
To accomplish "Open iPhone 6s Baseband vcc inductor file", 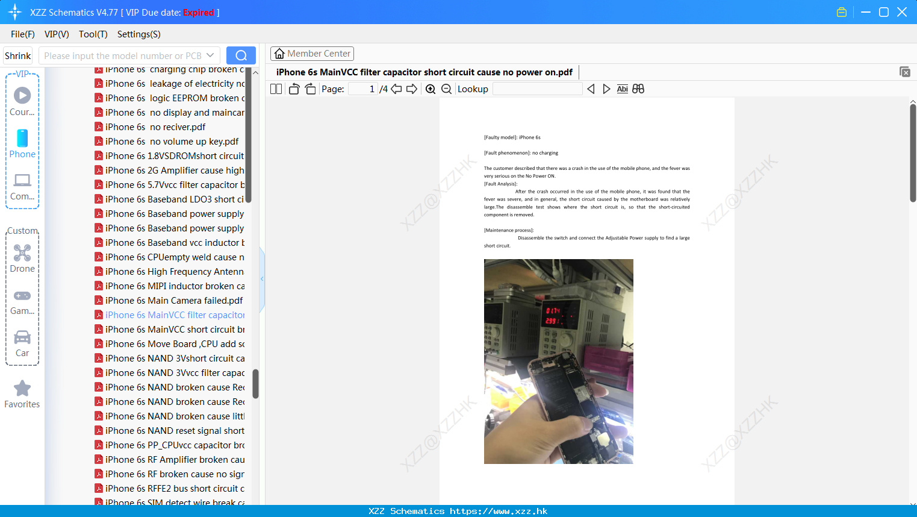I will 170,243.
